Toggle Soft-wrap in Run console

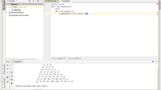pyautogui.click(x=12, y=72)
